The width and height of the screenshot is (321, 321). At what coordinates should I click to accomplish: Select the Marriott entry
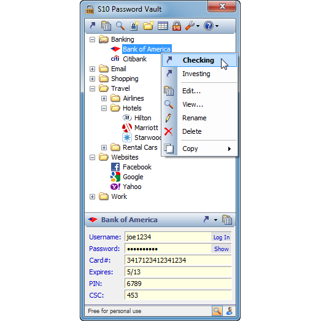click(146, 128)
